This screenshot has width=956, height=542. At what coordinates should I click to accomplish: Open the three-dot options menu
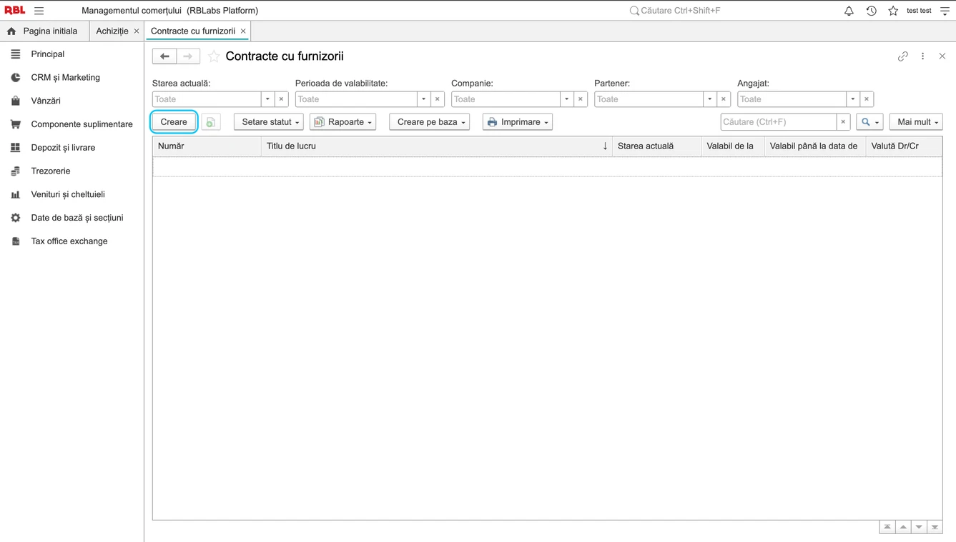point(922,56)
